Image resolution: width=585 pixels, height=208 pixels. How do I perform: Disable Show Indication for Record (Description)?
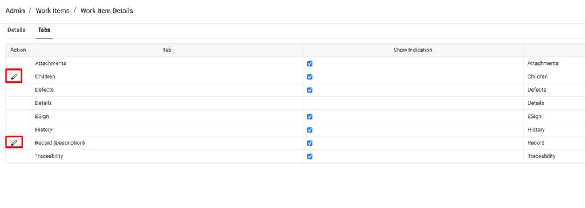pyautogui.click(x=310, y=143)
